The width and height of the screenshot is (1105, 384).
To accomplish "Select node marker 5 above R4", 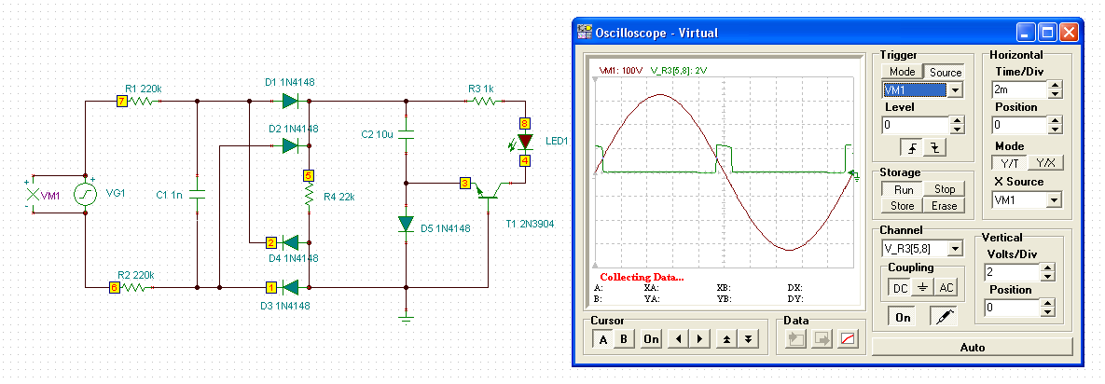I will click(x=308, y=174).
